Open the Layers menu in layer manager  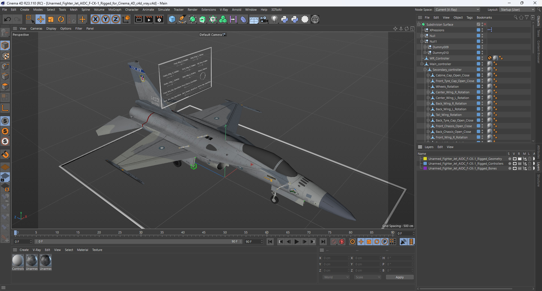(429, 147)
